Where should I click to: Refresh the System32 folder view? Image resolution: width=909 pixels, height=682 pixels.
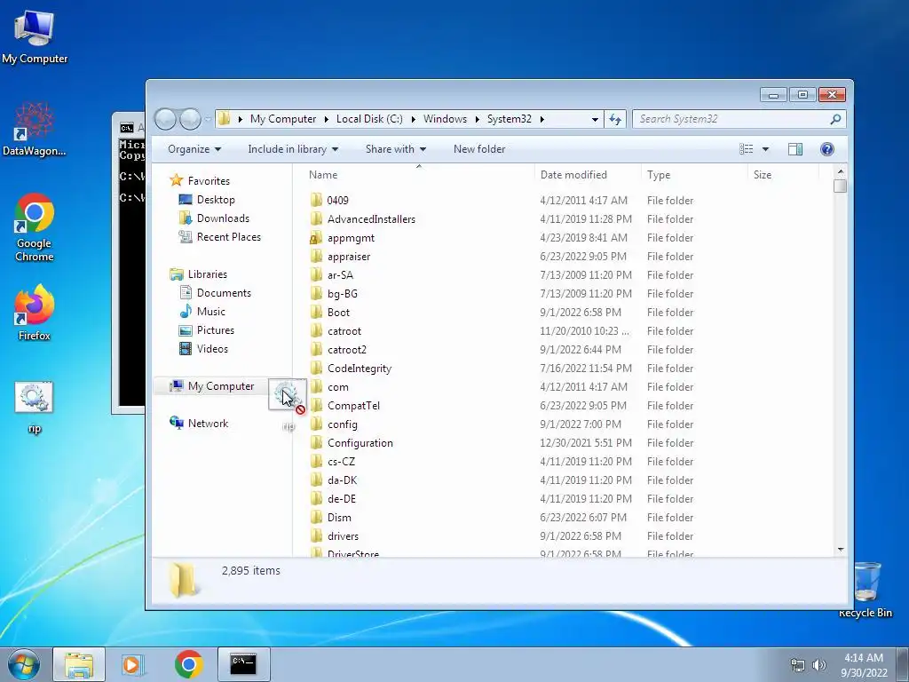click(x=614, y=119)
